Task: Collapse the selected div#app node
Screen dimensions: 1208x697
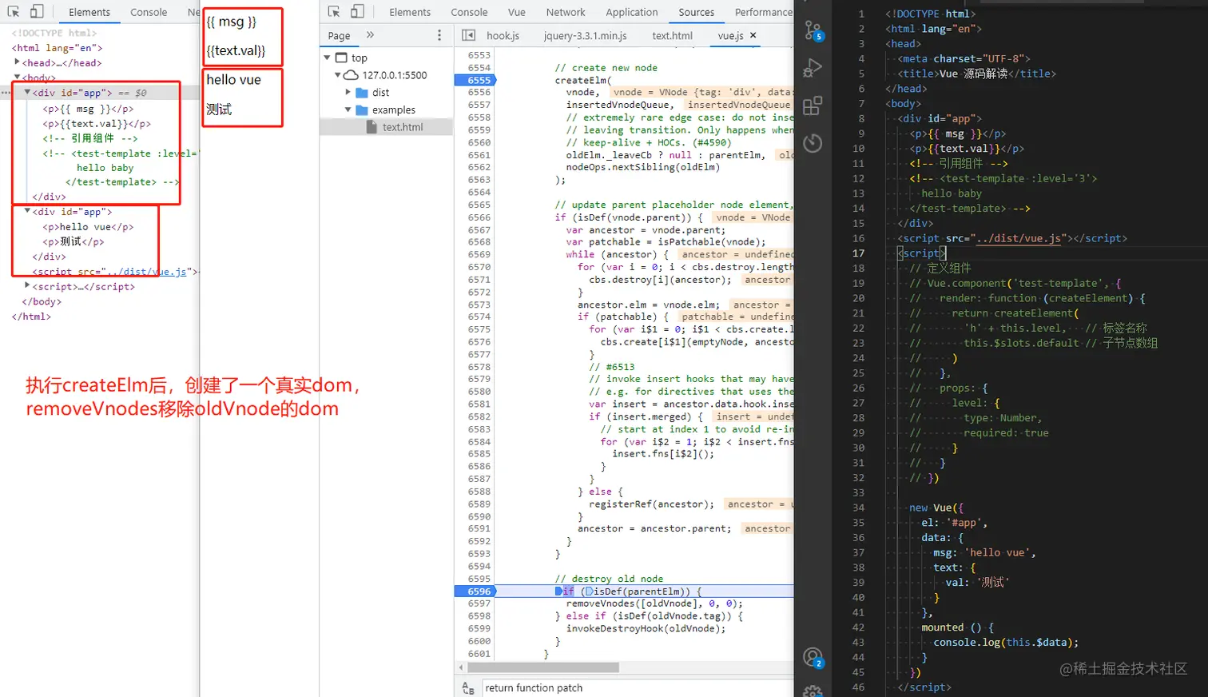Action: click(x=27, y=93)
